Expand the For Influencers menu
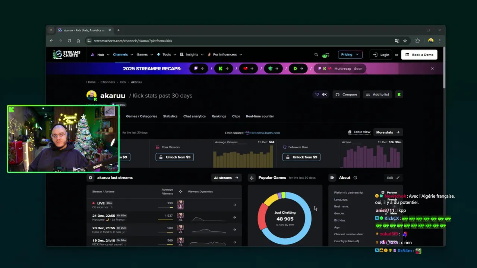 point(225,55)
